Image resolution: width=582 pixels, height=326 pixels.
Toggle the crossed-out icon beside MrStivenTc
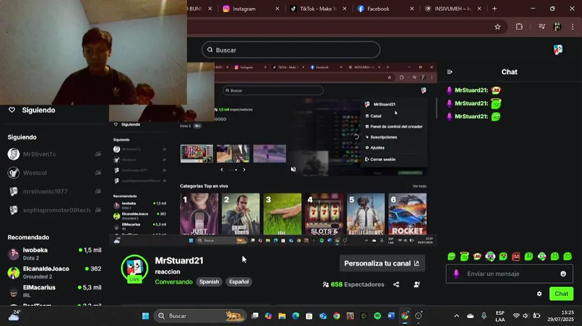point(98,154)
